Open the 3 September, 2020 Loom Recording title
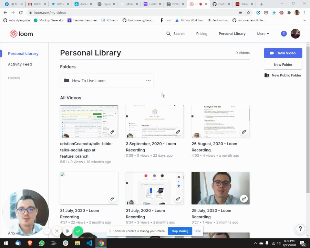This screenshot has height=248, width=310. pos(151,147)
